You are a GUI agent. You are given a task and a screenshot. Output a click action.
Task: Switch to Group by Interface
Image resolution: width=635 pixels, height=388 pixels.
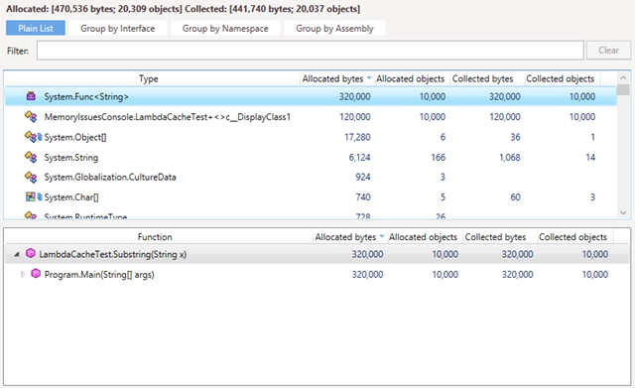117,29
